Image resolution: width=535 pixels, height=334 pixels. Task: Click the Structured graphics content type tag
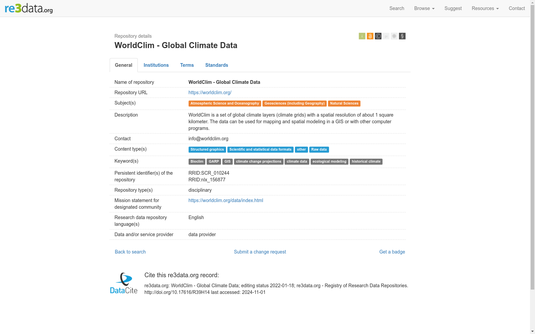pos(207,150)
